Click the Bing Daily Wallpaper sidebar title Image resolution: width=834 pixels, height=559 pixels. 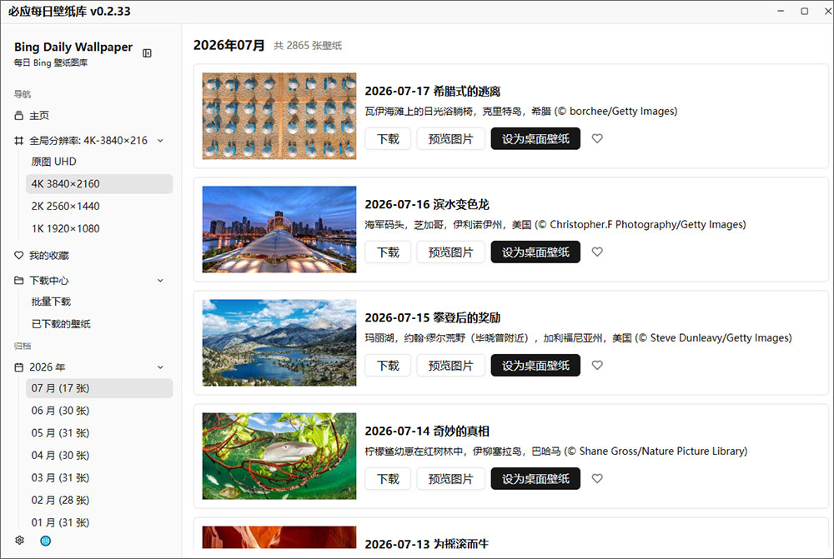(x=73, y=47)
